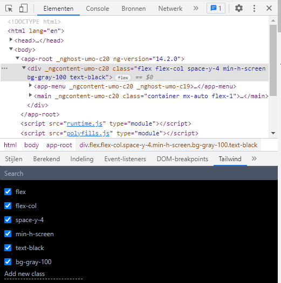The width and height of the screenshot is (281, 283).
Task: Open the Stijlen sidebar tab
Action: coord(13,159)
